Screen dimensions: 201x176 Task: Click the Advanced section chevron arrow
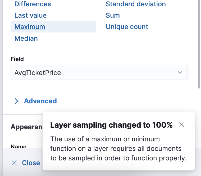(x=16, y=101)
